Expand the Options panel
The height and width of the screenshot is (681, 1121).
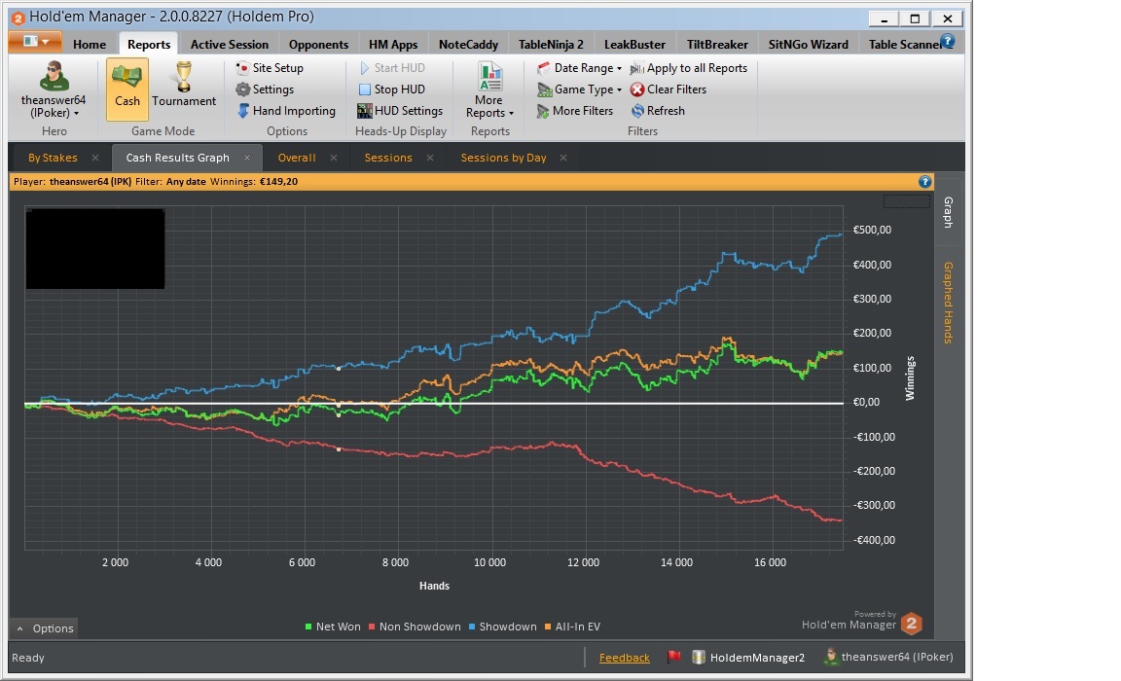pyautogui.click(x=45, y=628)
